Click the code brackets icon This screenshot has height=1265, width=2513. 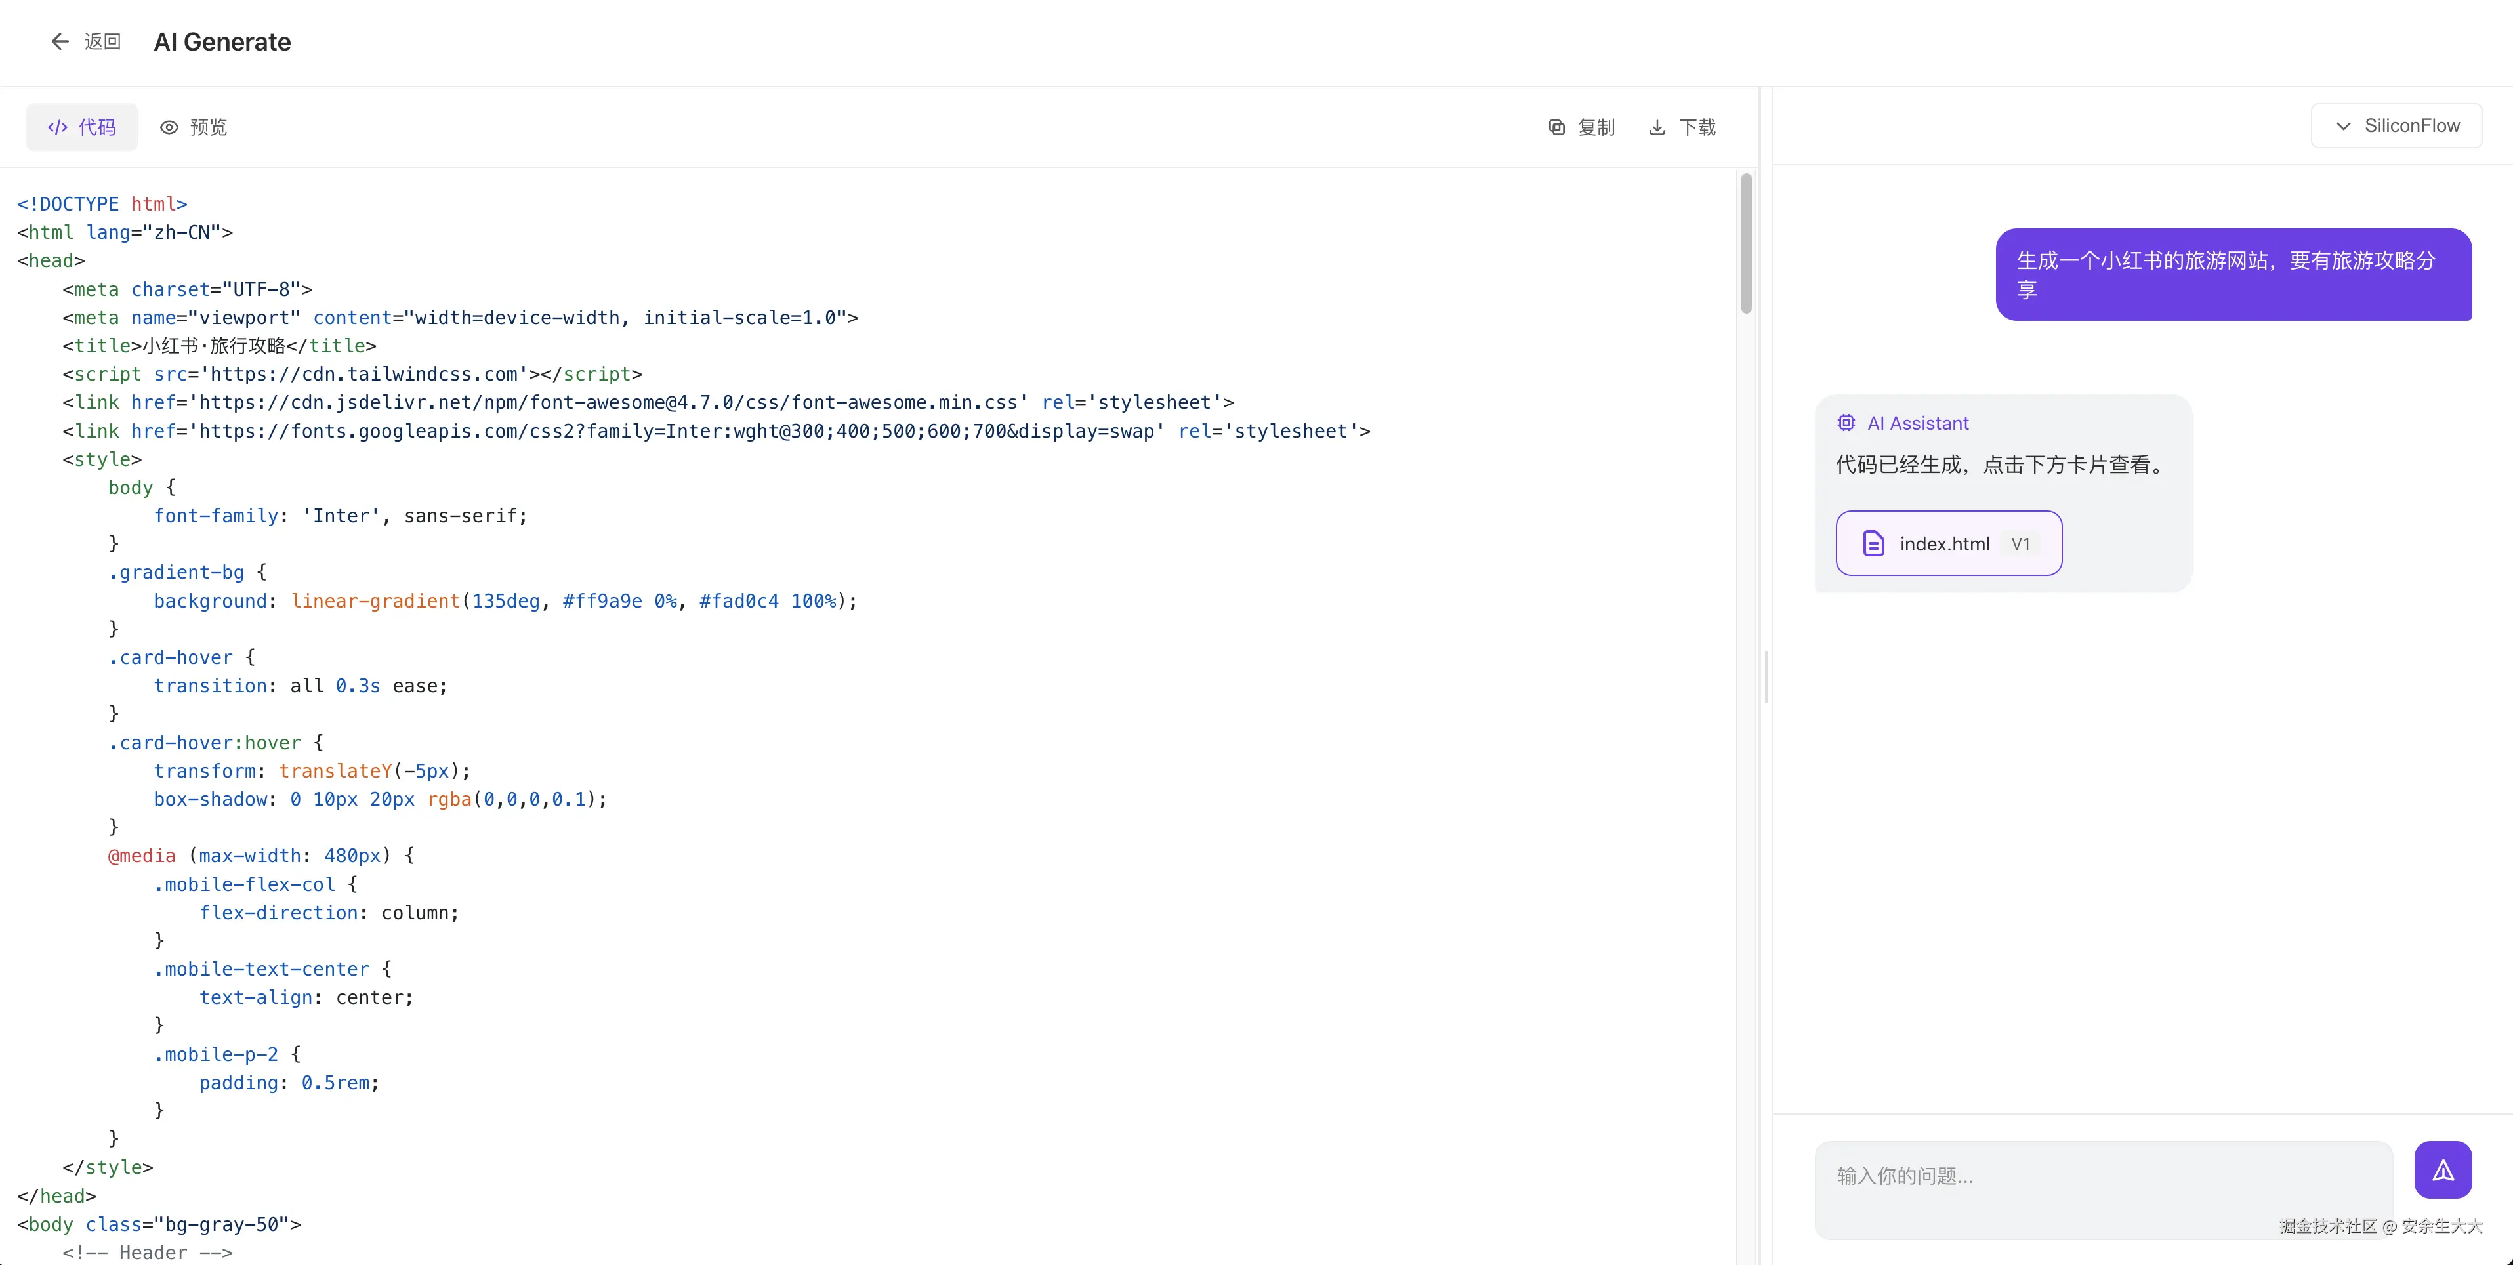tap(58, 127)
